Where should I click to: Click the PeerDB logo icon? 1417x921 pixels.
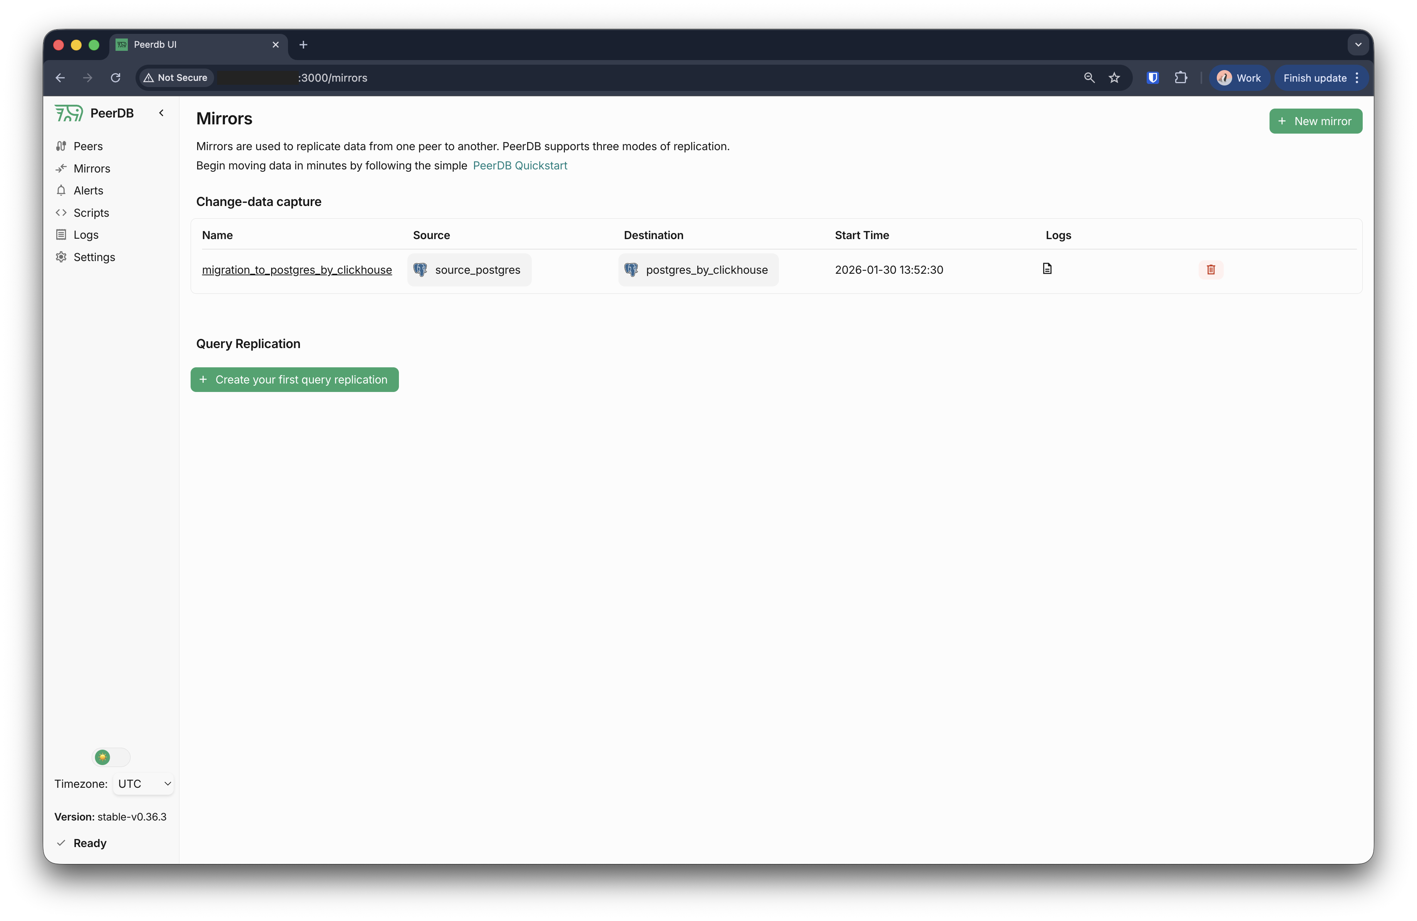click(69, 113)
